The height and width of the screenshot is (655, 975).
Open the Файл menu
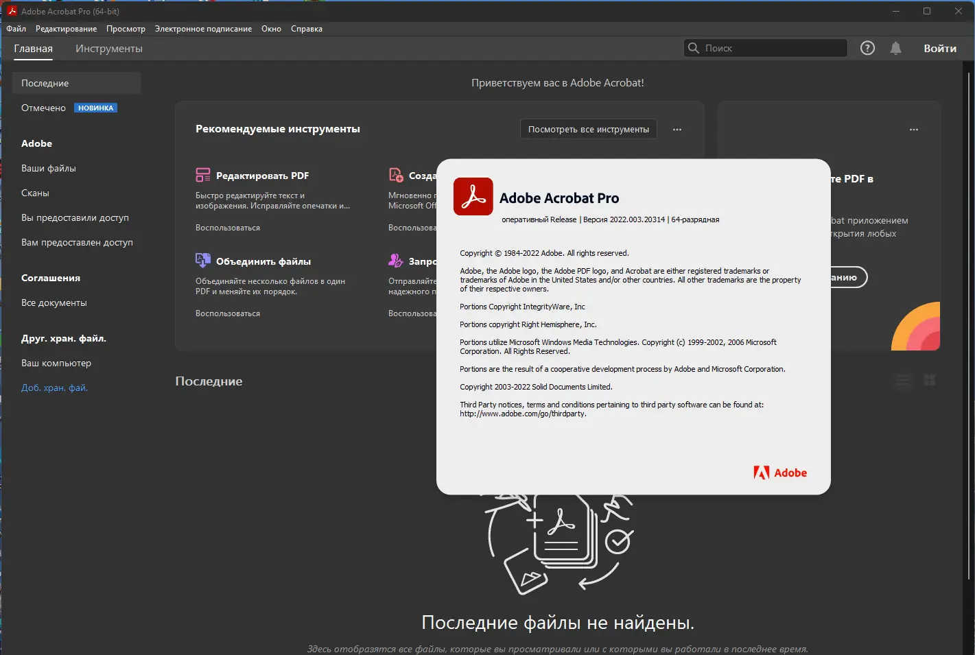[x=16, y=29]
